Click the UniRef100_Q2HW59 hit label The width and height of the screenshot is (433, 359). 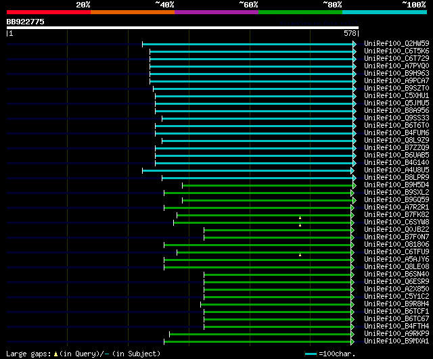[396, 43]
